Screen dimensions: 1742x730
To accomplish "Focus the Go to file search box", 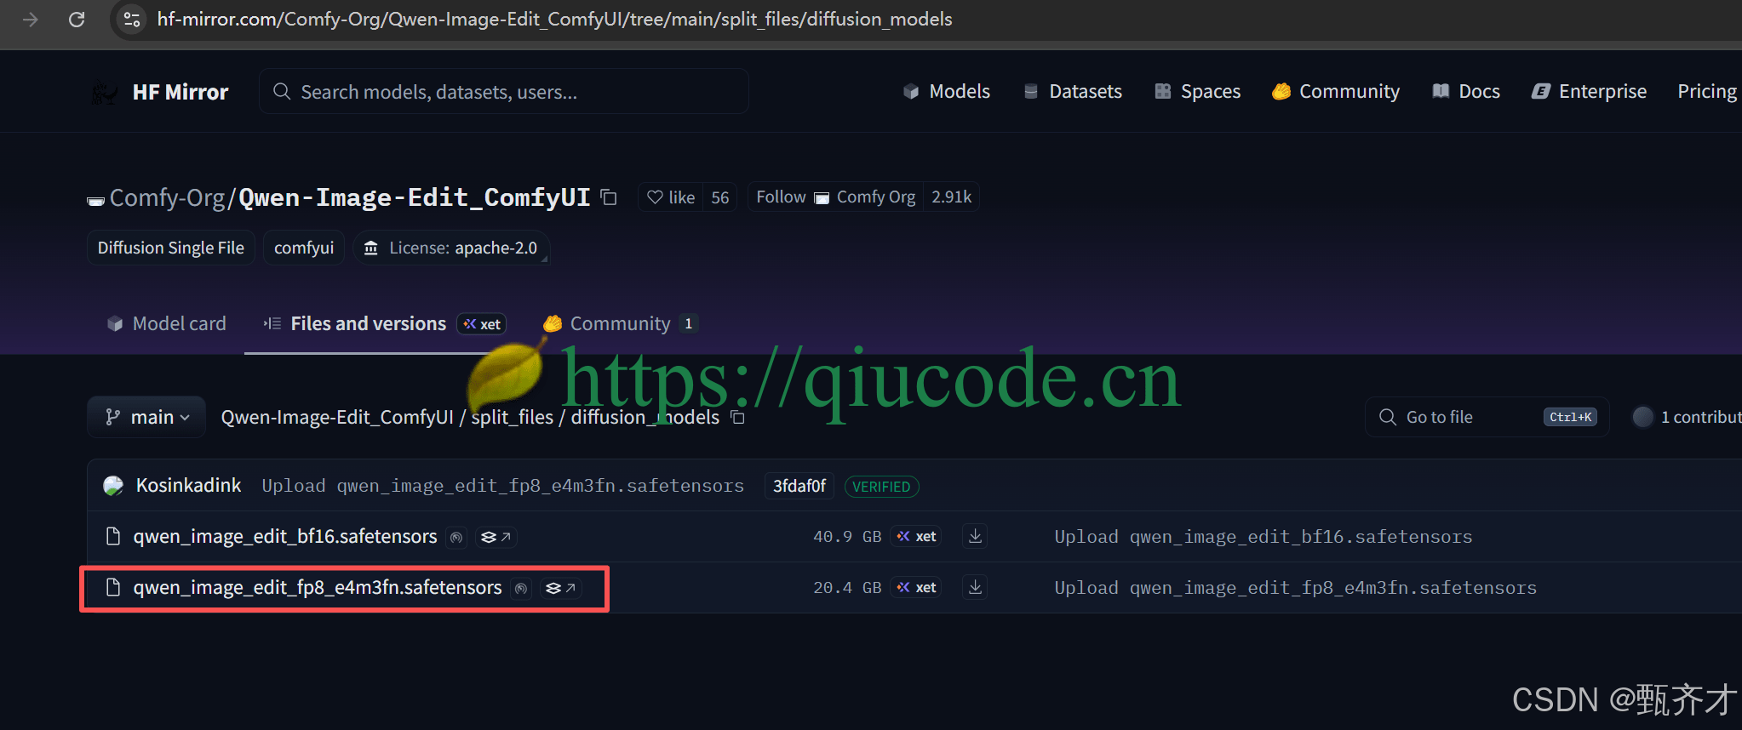I will pyautogui.click(x=1487, y=417).
